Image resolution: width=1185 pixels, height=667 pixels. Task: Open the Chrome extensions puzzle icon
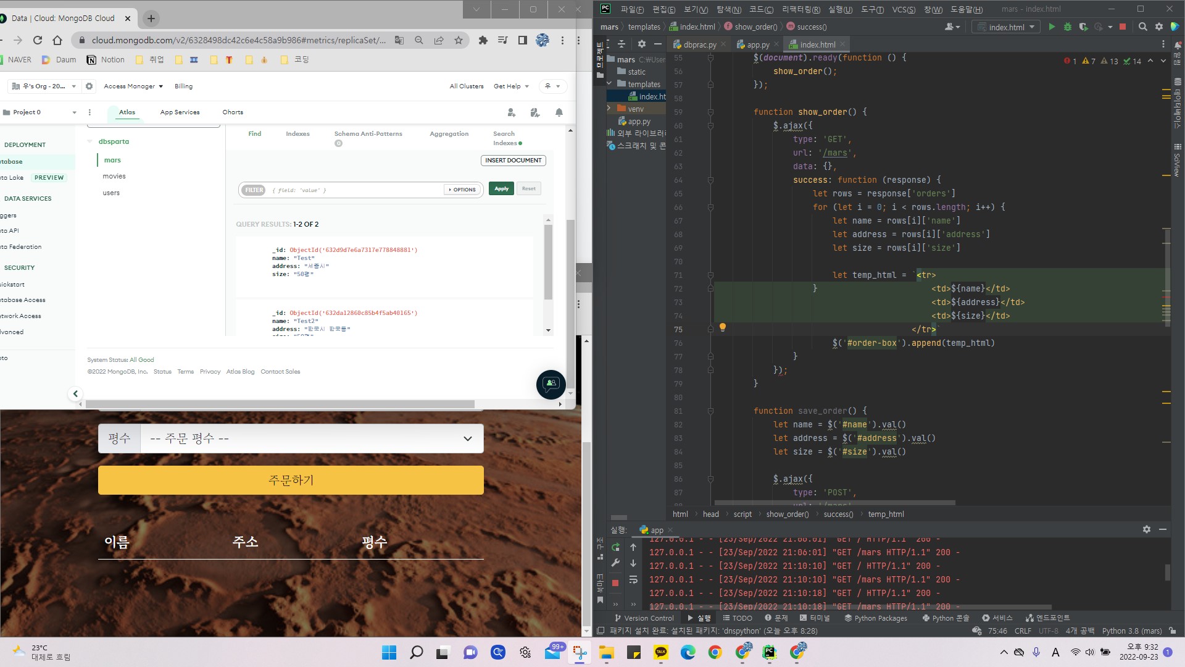pos(483,40)
